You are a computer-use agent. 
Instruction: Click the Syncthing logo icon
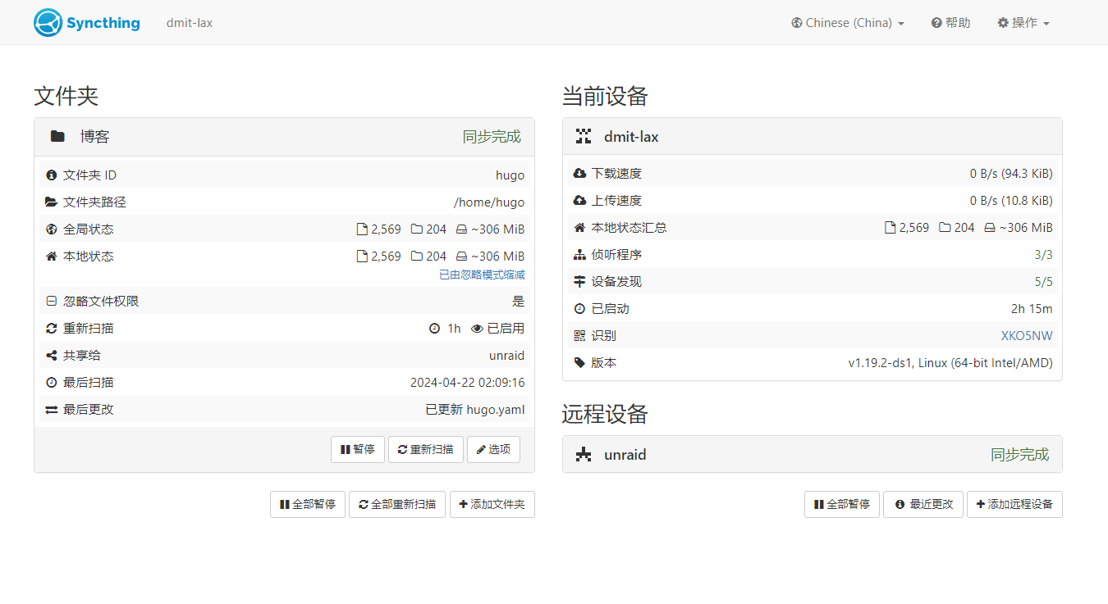[x=48, y=23]
